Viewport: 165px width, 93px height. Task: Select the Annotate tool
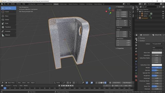pos(9,31)
